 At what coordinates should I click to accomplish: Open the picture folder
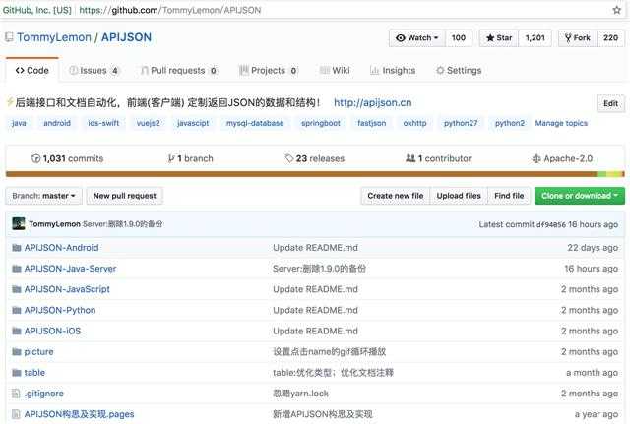click(x=38, y=352)
